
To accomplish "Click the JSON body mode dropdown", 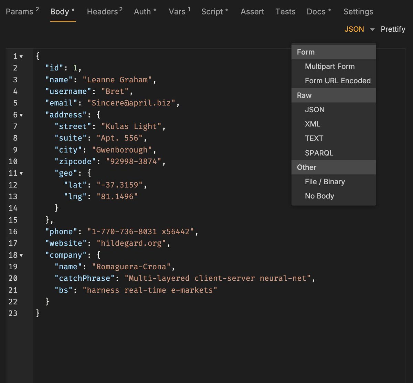I will pos(359,29).
